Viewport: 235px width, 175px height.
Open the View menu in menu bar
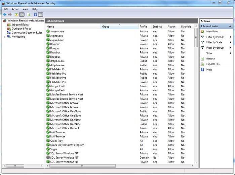pyautogui.click(x=26, y=9)
